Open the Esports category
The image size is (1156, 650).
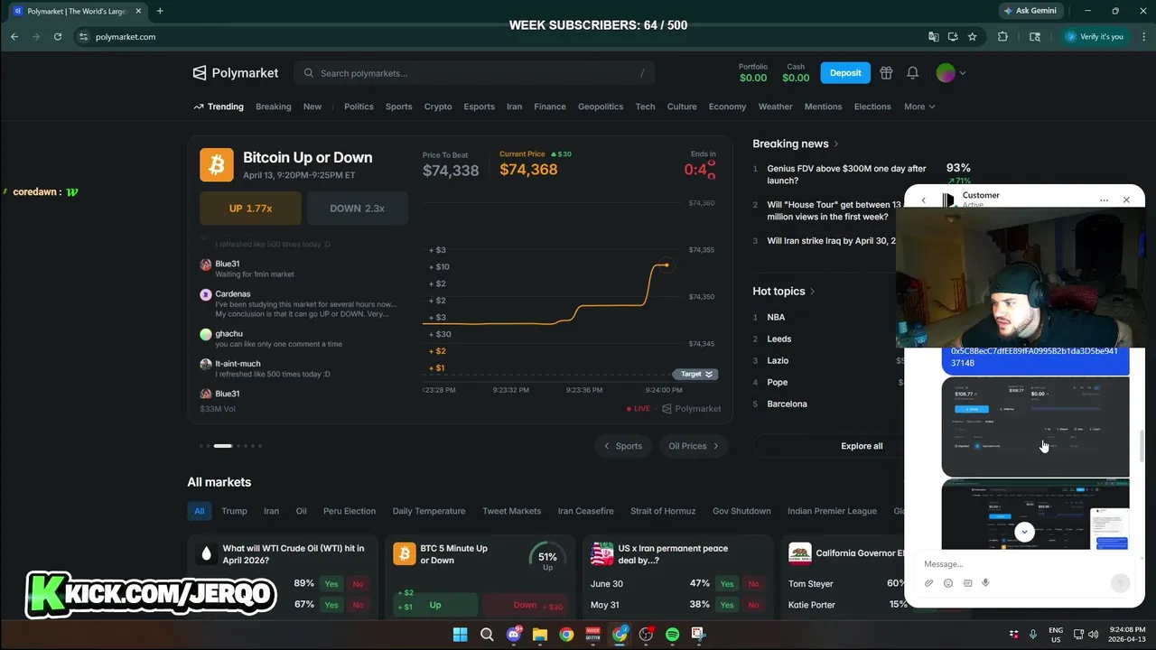coord(480,107)
